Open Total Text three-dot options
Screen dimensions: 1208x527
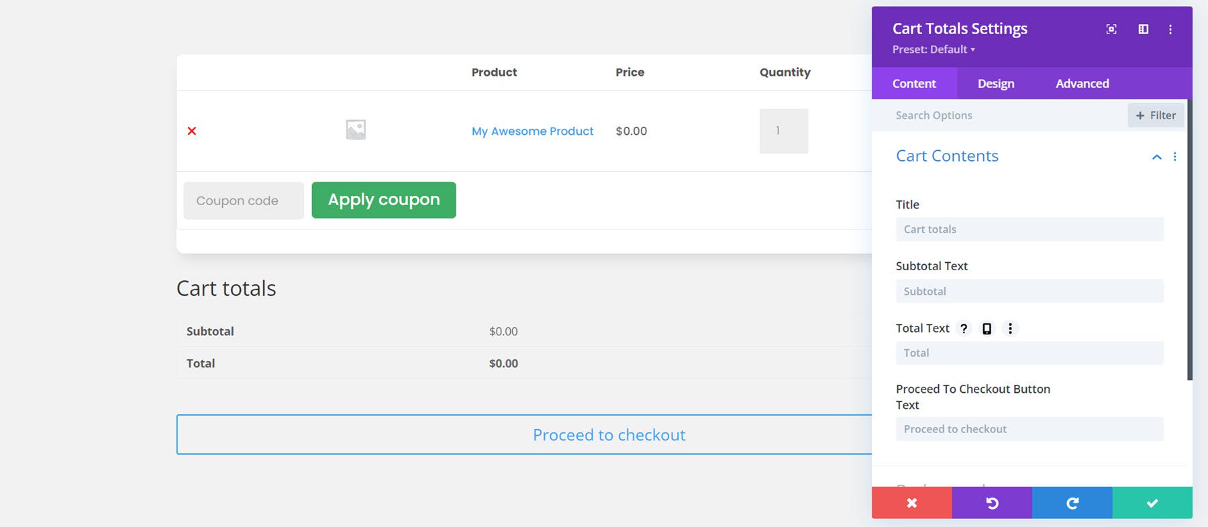tap(1010, 329)
